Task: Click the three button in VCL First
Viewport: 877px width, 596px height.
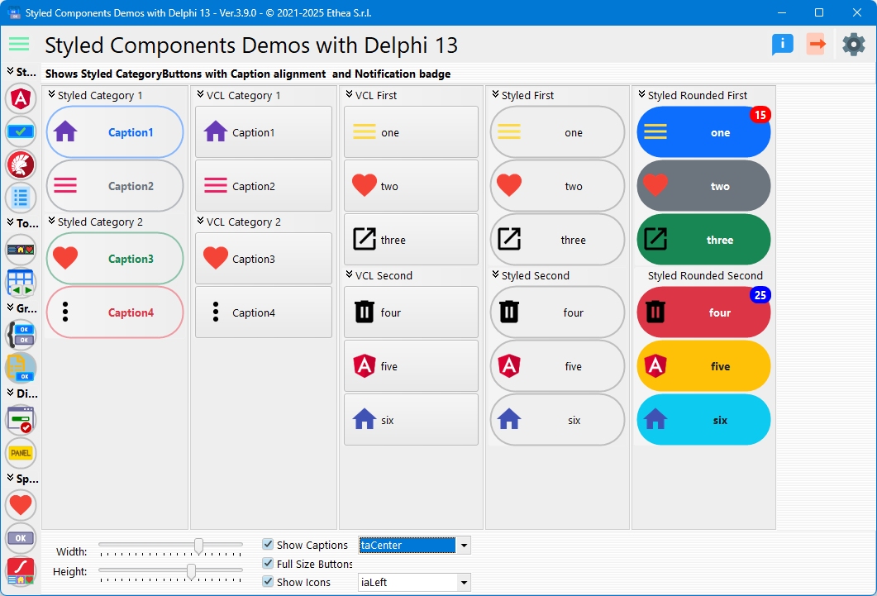Action: 411,240
